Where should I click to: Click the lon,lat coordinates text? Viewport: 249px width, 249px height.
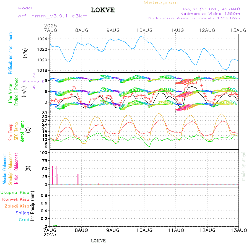[209, 9]
